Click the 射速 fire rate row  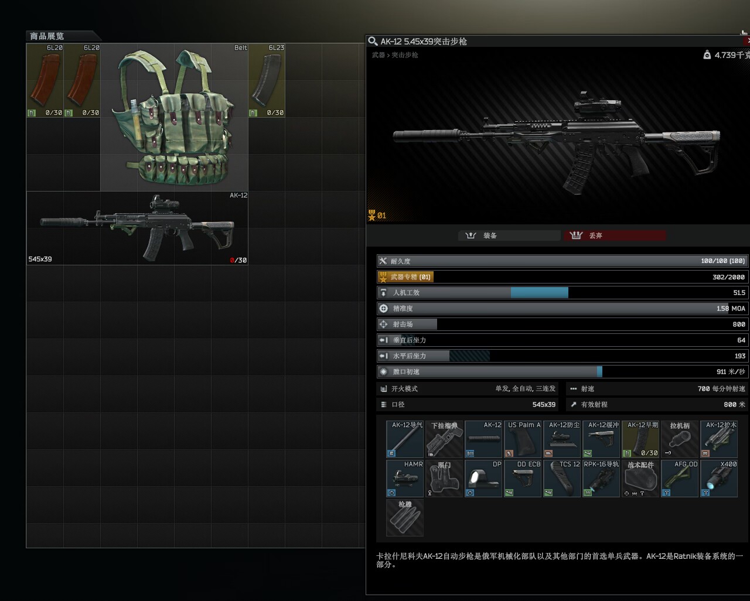[x=657, y=388]
